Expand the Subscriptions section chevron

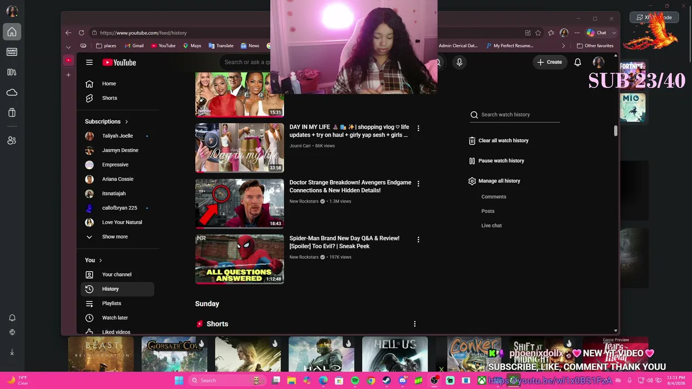[x=127, y=122]
